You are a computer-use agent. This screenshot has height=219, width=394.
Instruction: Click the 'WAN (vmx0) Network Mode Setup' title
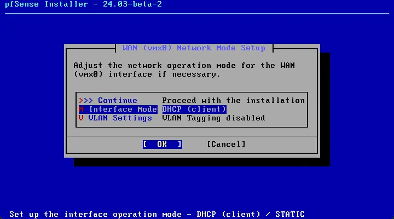194,48
